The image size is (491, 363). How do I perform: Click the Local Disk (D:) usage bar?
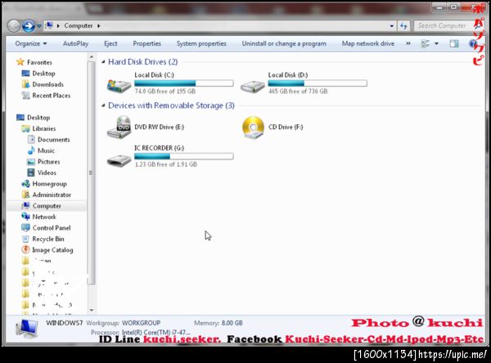click(318, 83)
